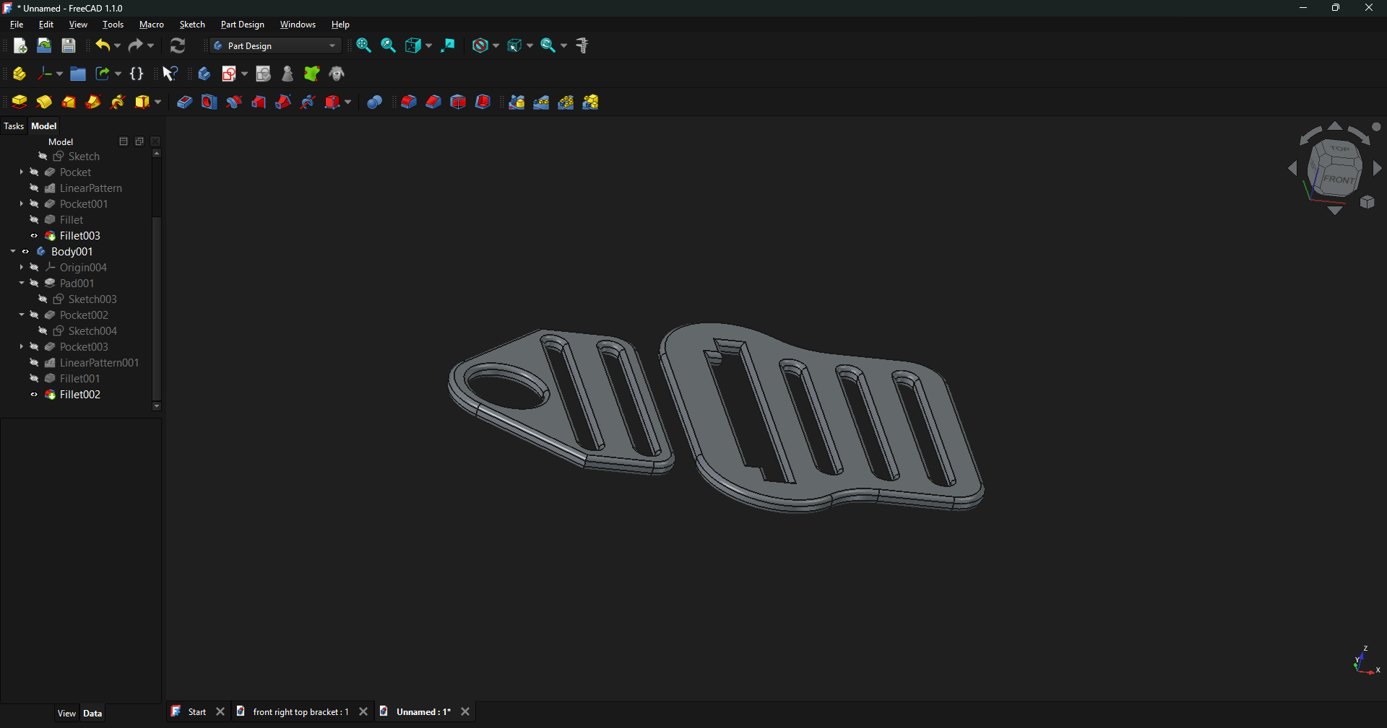Expand the Pocket003 tree node
This screenshot has height=728, width=1387.
(x=22, y=347)
